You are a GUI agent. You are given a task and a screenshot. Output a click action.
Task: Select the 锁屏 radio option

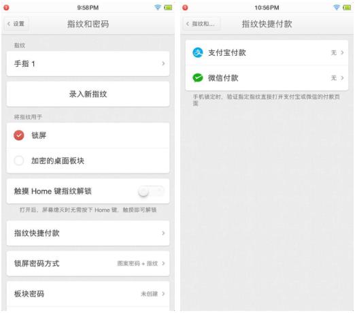19,135
